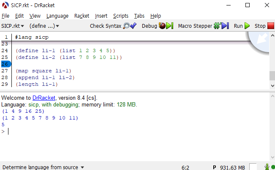Open the Scripts menu
This screenshot has width=275, height=170.
pyautogui.click(x=121, y=16)
